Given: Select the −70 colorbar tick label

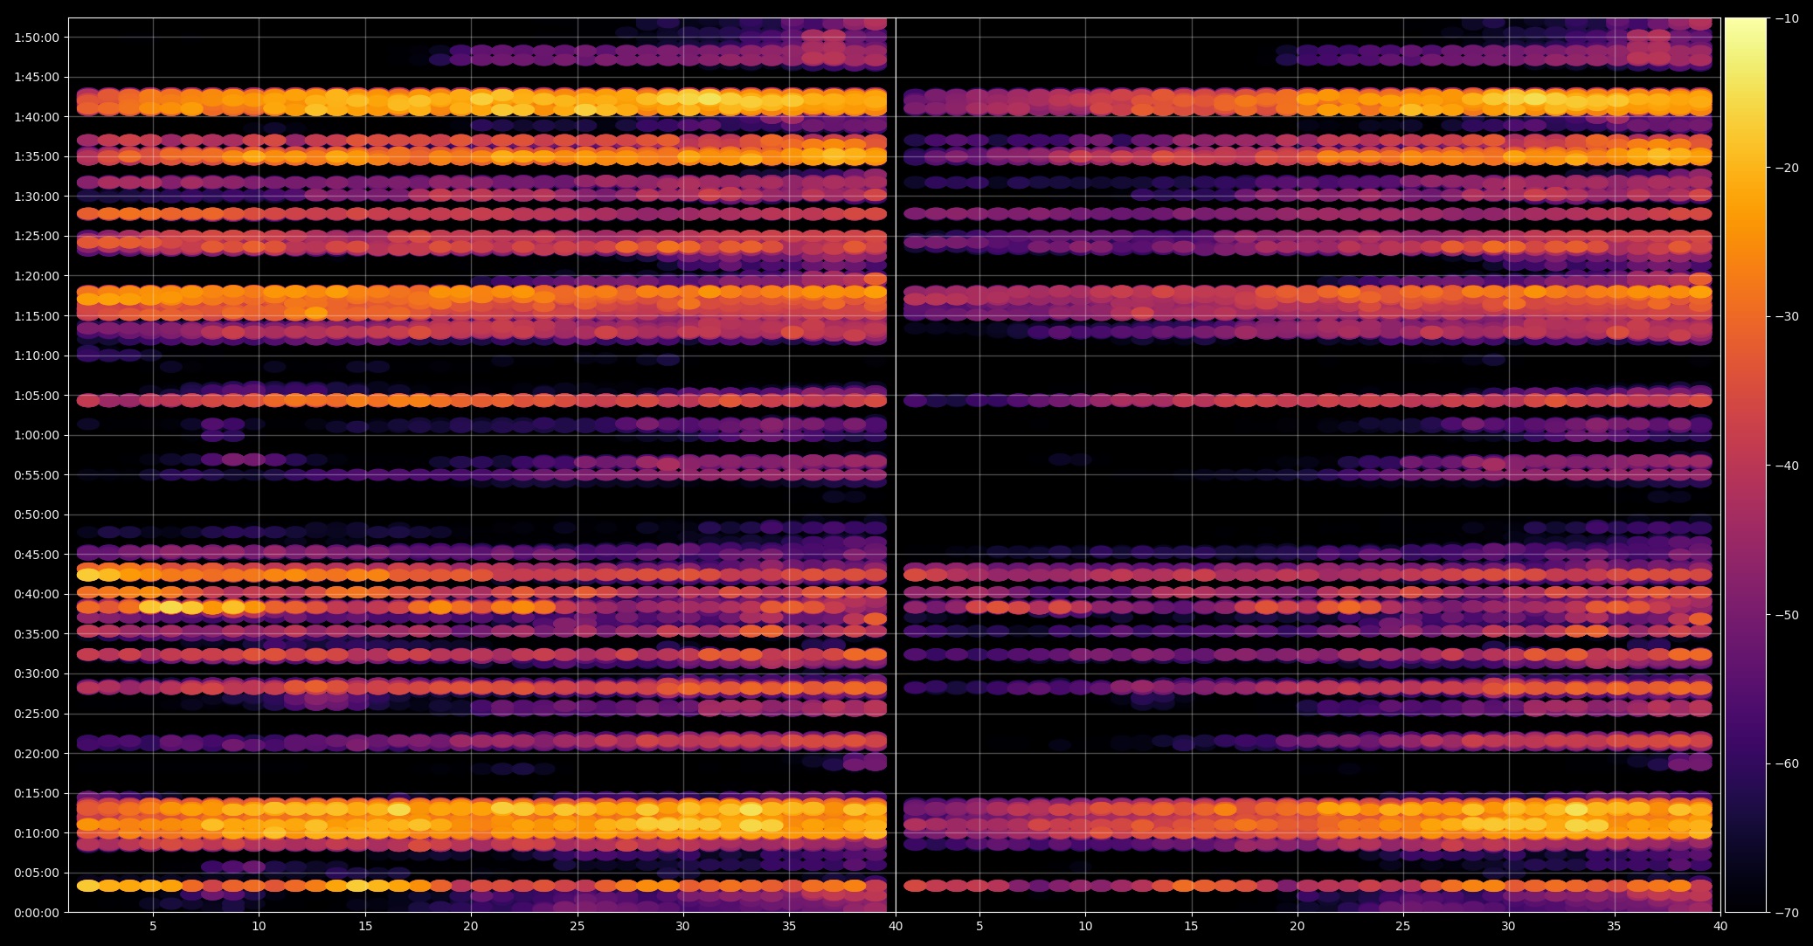Looking at the screenshot, I should (x=1787, y=912).
